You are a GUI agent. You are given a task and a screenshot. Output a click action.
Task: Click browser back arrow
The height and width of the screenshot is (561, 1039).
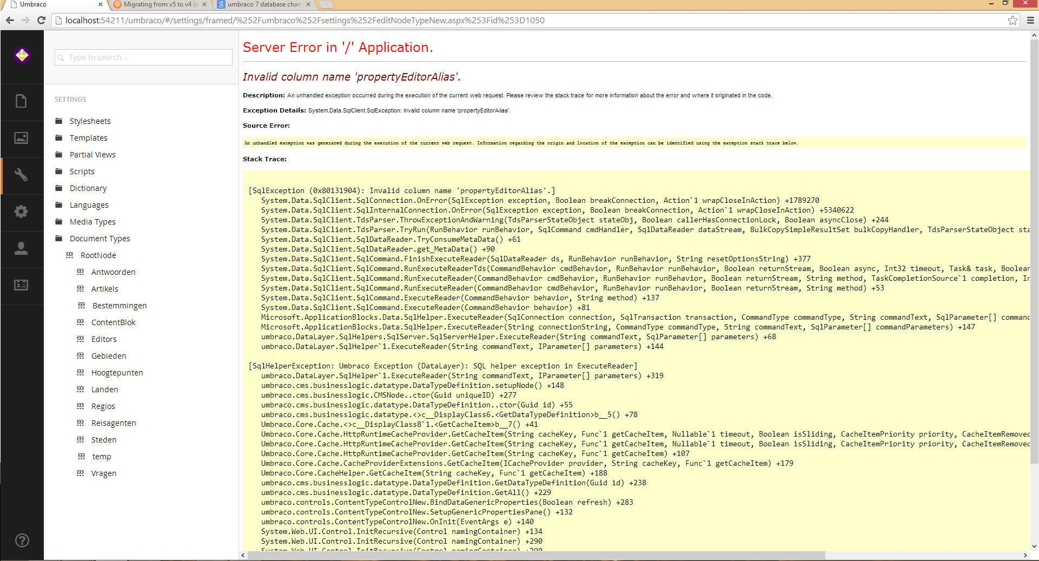(x=10, y=20)
